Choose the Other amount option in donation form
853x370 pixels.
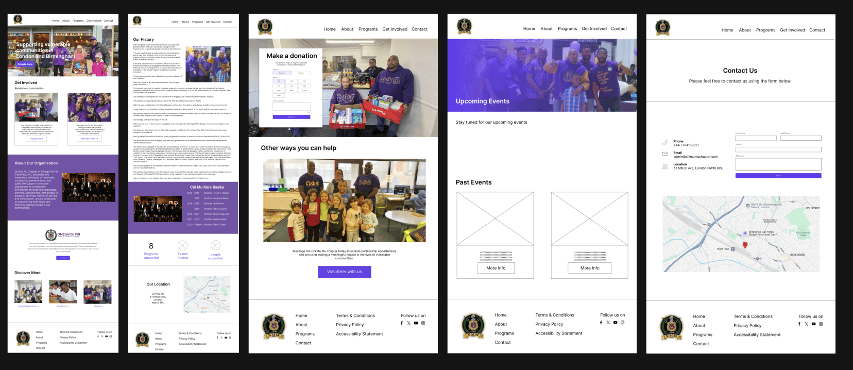tap(279, 95)
